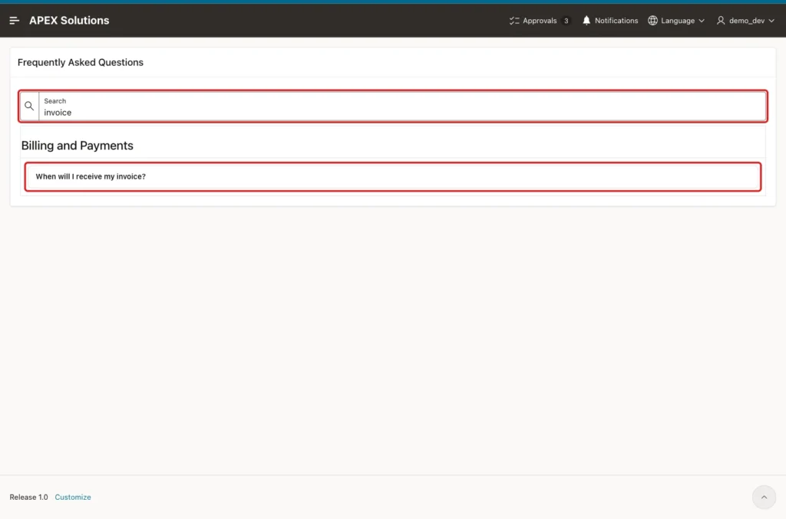The image size is (786, 519).
Task: Expand the Language dropdown chevron
Action: [x=702, y=21]
